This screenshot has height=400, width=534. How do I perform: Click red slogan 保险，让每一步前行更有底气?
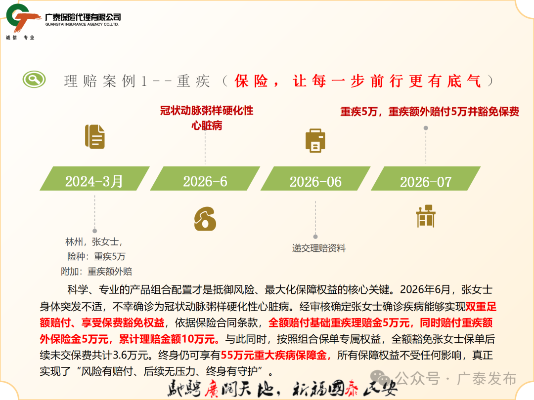pyautogui.click(x=357, y=81)
